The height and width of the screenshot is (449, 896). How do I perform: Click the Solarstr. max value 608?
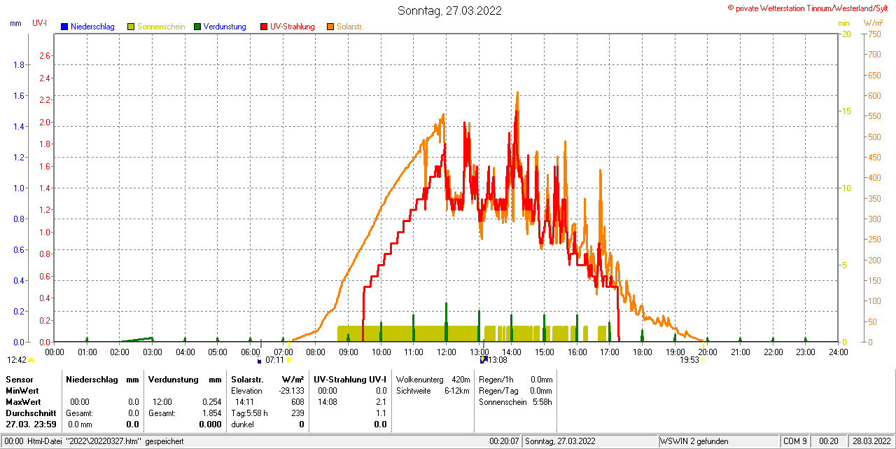click(298, 402)
